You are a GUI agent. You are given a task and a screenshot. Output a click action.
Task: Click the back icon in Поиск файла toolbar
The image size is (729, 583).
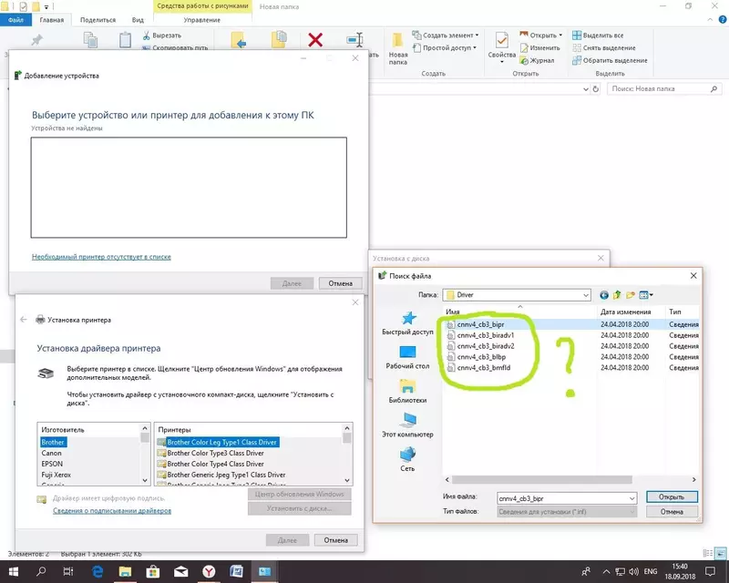tap(604, 295)
